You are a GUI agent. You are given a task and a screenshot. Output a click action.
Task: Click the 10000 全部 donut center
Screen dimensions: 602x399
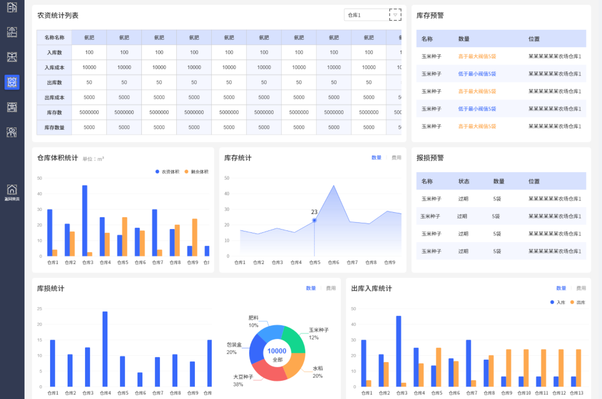277,354
